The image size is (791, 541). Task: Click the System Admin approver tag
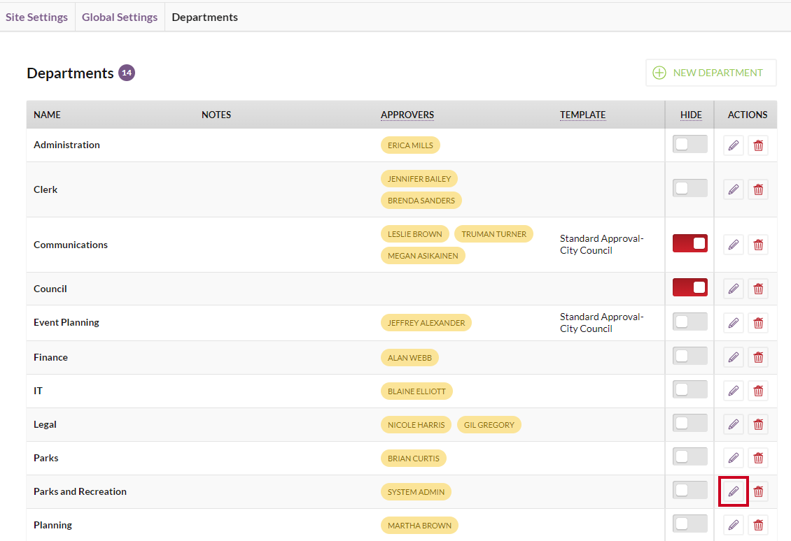tap(416, 492)
